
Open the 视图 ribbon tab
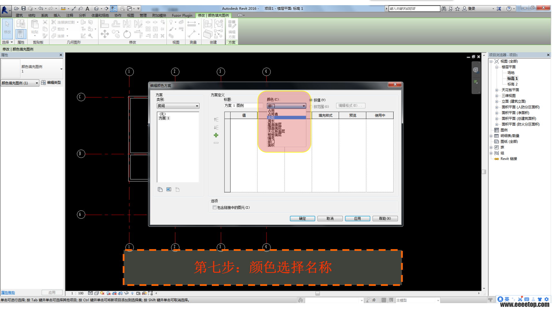coord(131,15)
